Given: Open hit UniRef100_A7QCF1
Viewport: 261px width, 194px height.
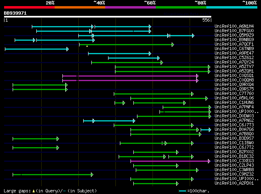Looking at the screenshot, I should pyautogui.click(x=234, y=44).
